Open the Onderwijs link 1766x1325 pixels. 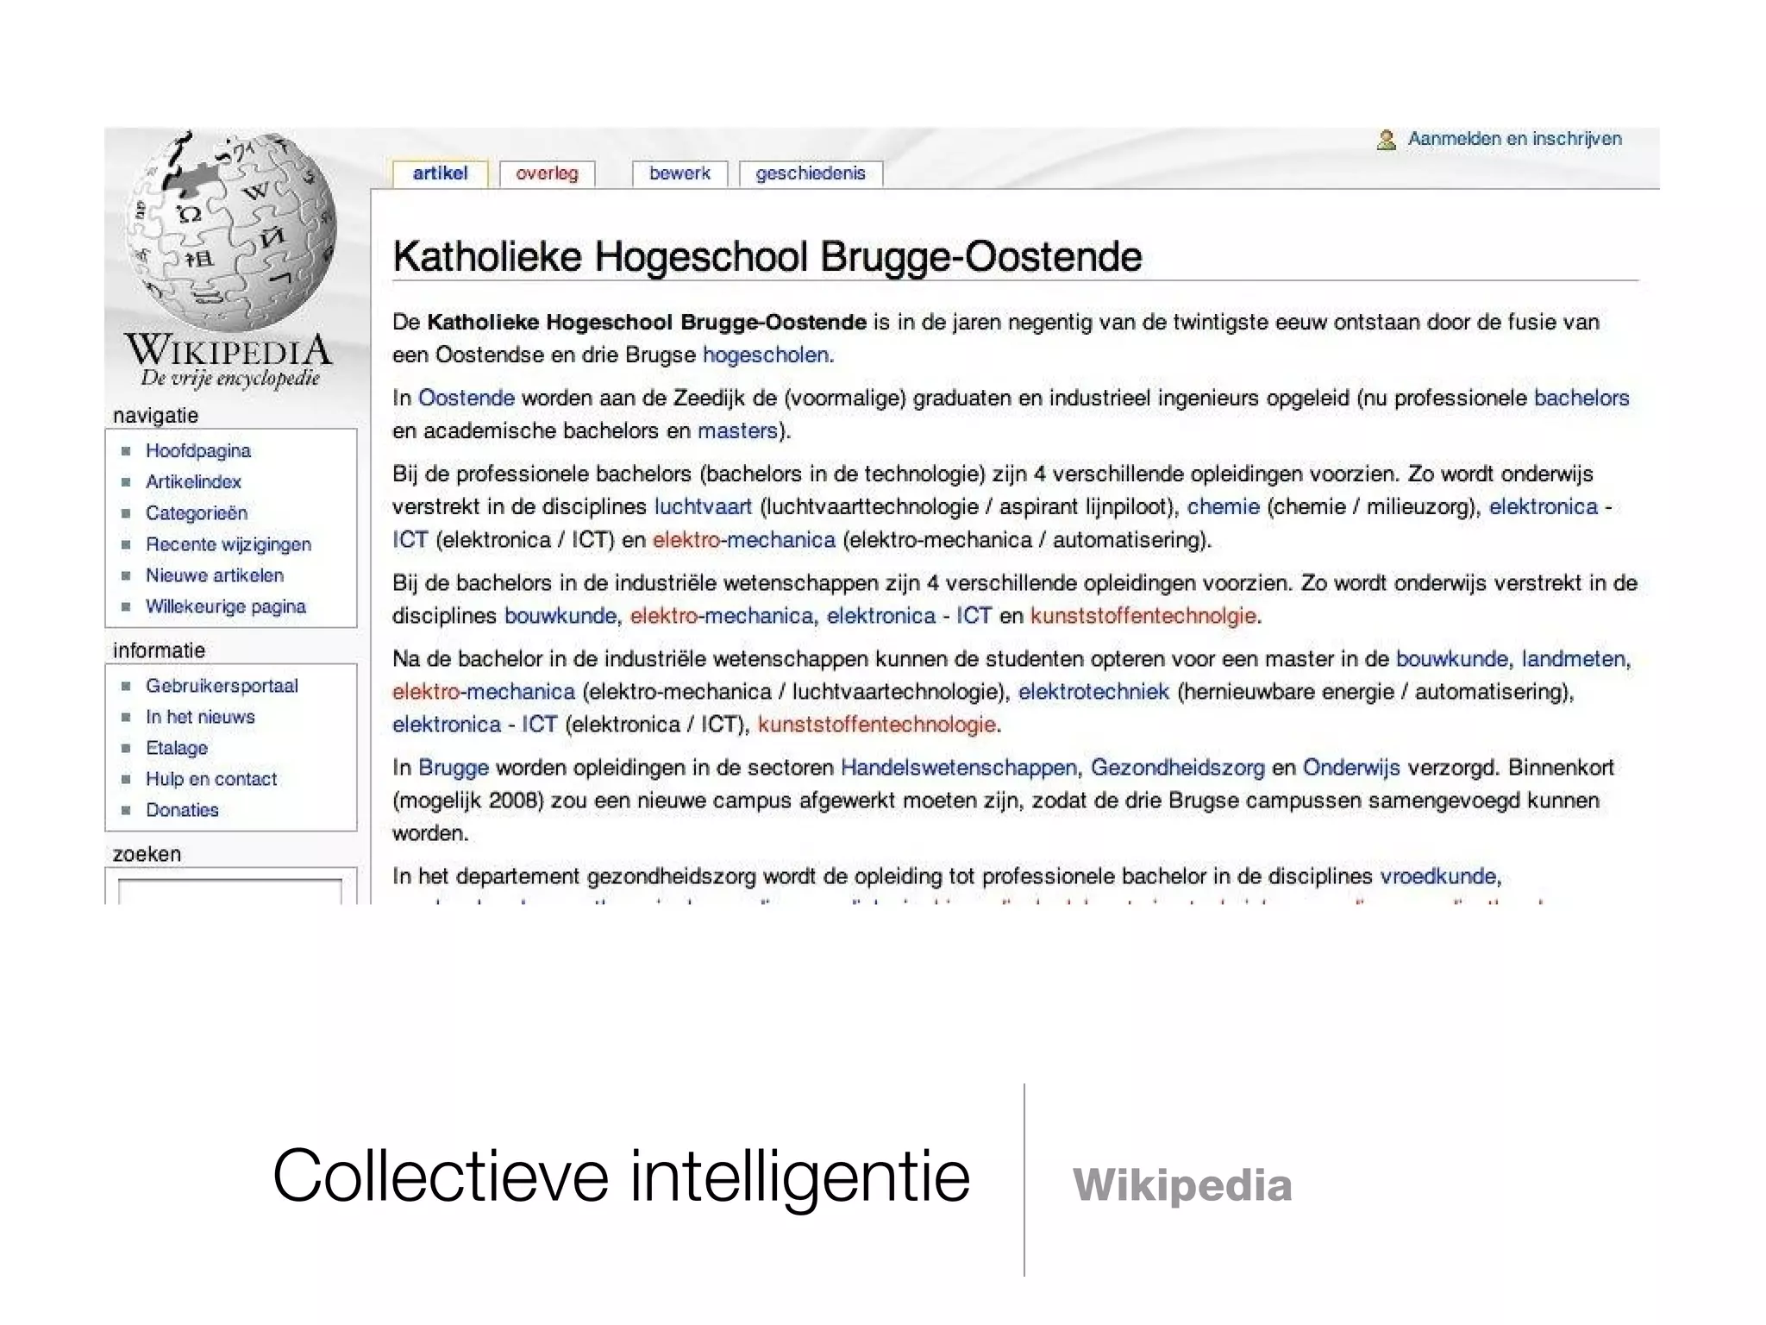point(1351,768)
